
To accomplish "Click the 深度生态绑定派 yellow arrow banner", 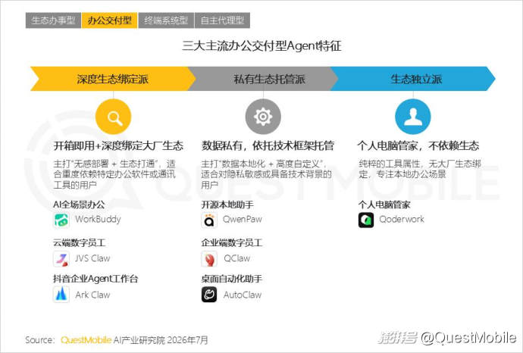I will click(x=112, y=79).
